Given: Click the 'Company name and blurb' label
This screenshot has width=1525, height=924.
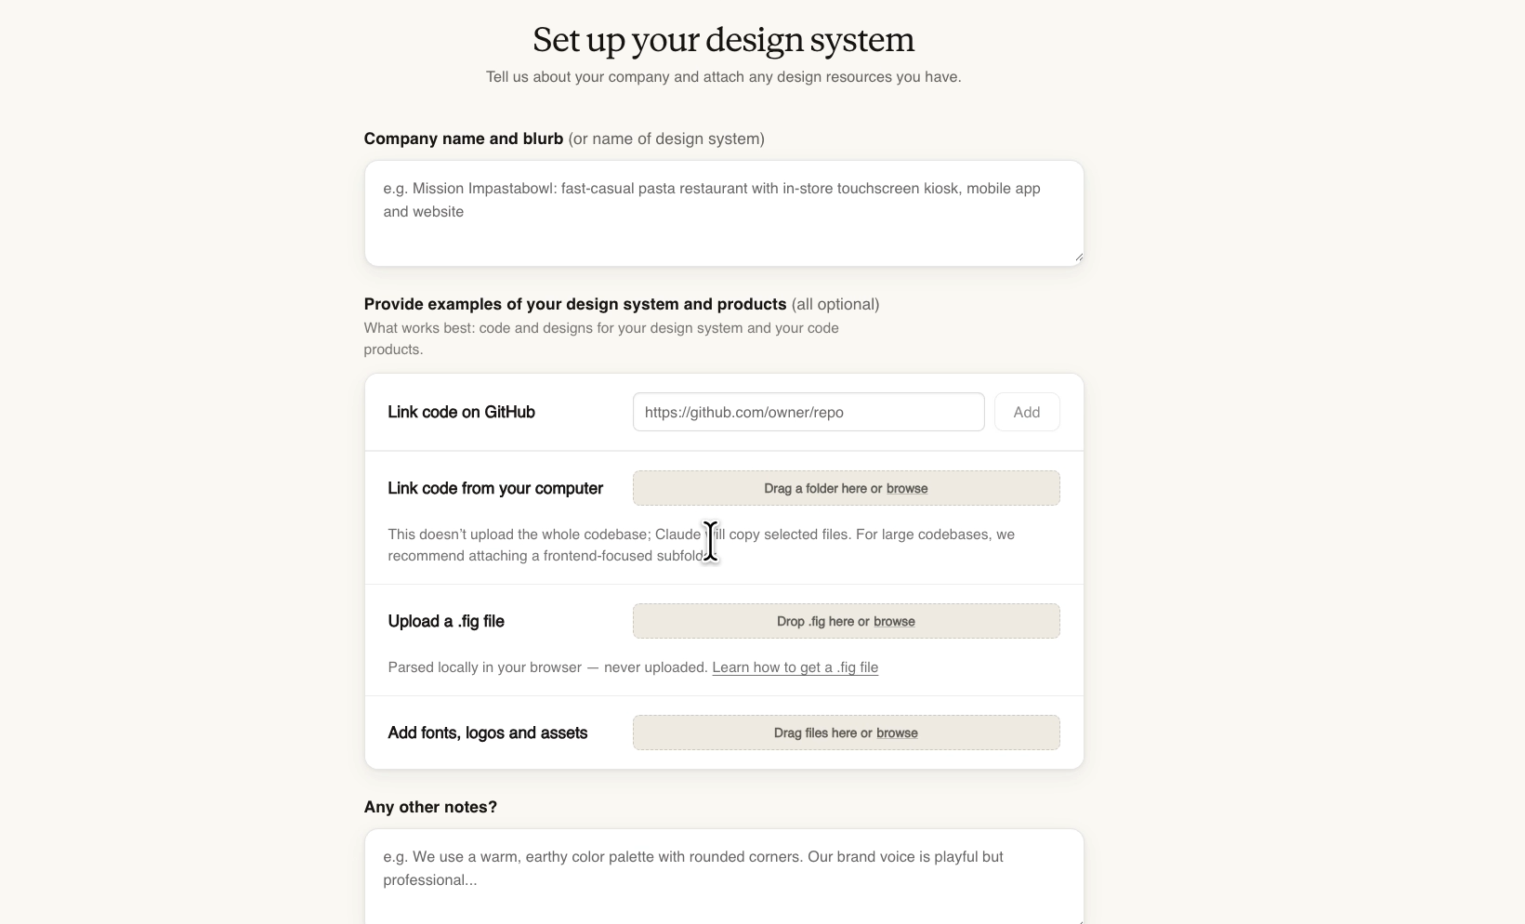Looking at the screenshot, I should (x=463, y=138).
